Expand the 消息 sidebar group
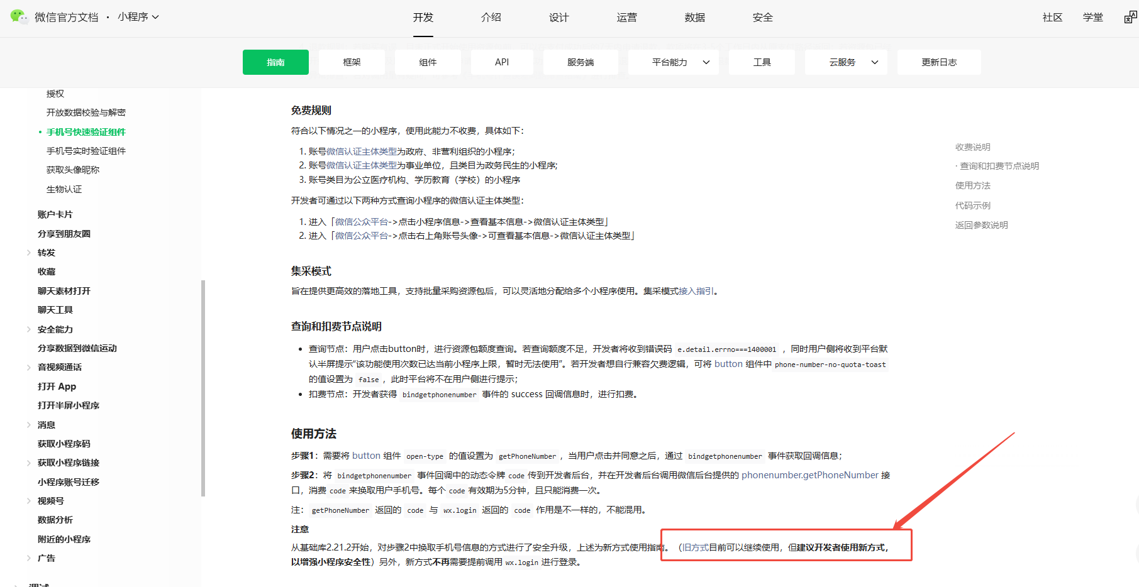The image size is (1139, 587). [47, 425]
